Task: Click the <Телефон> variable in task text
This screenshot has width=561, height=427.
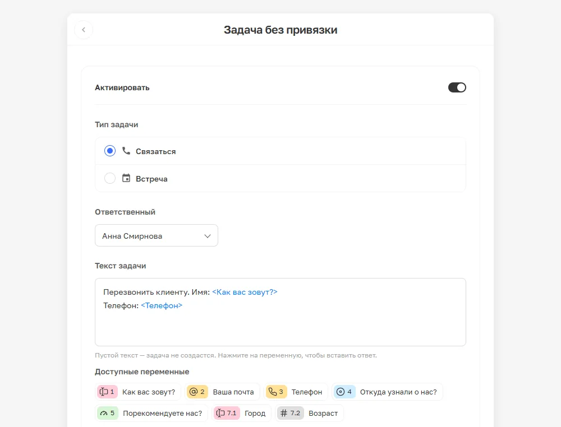Action: (162, 305)
